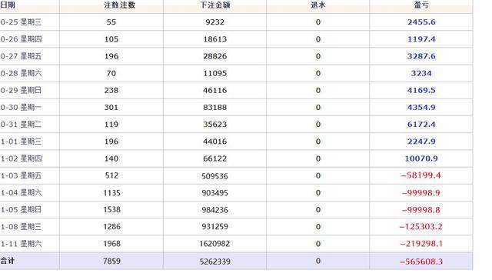492x280 pixels.
Task: Click the loss value -219298.1
Action: coord(421,244)
